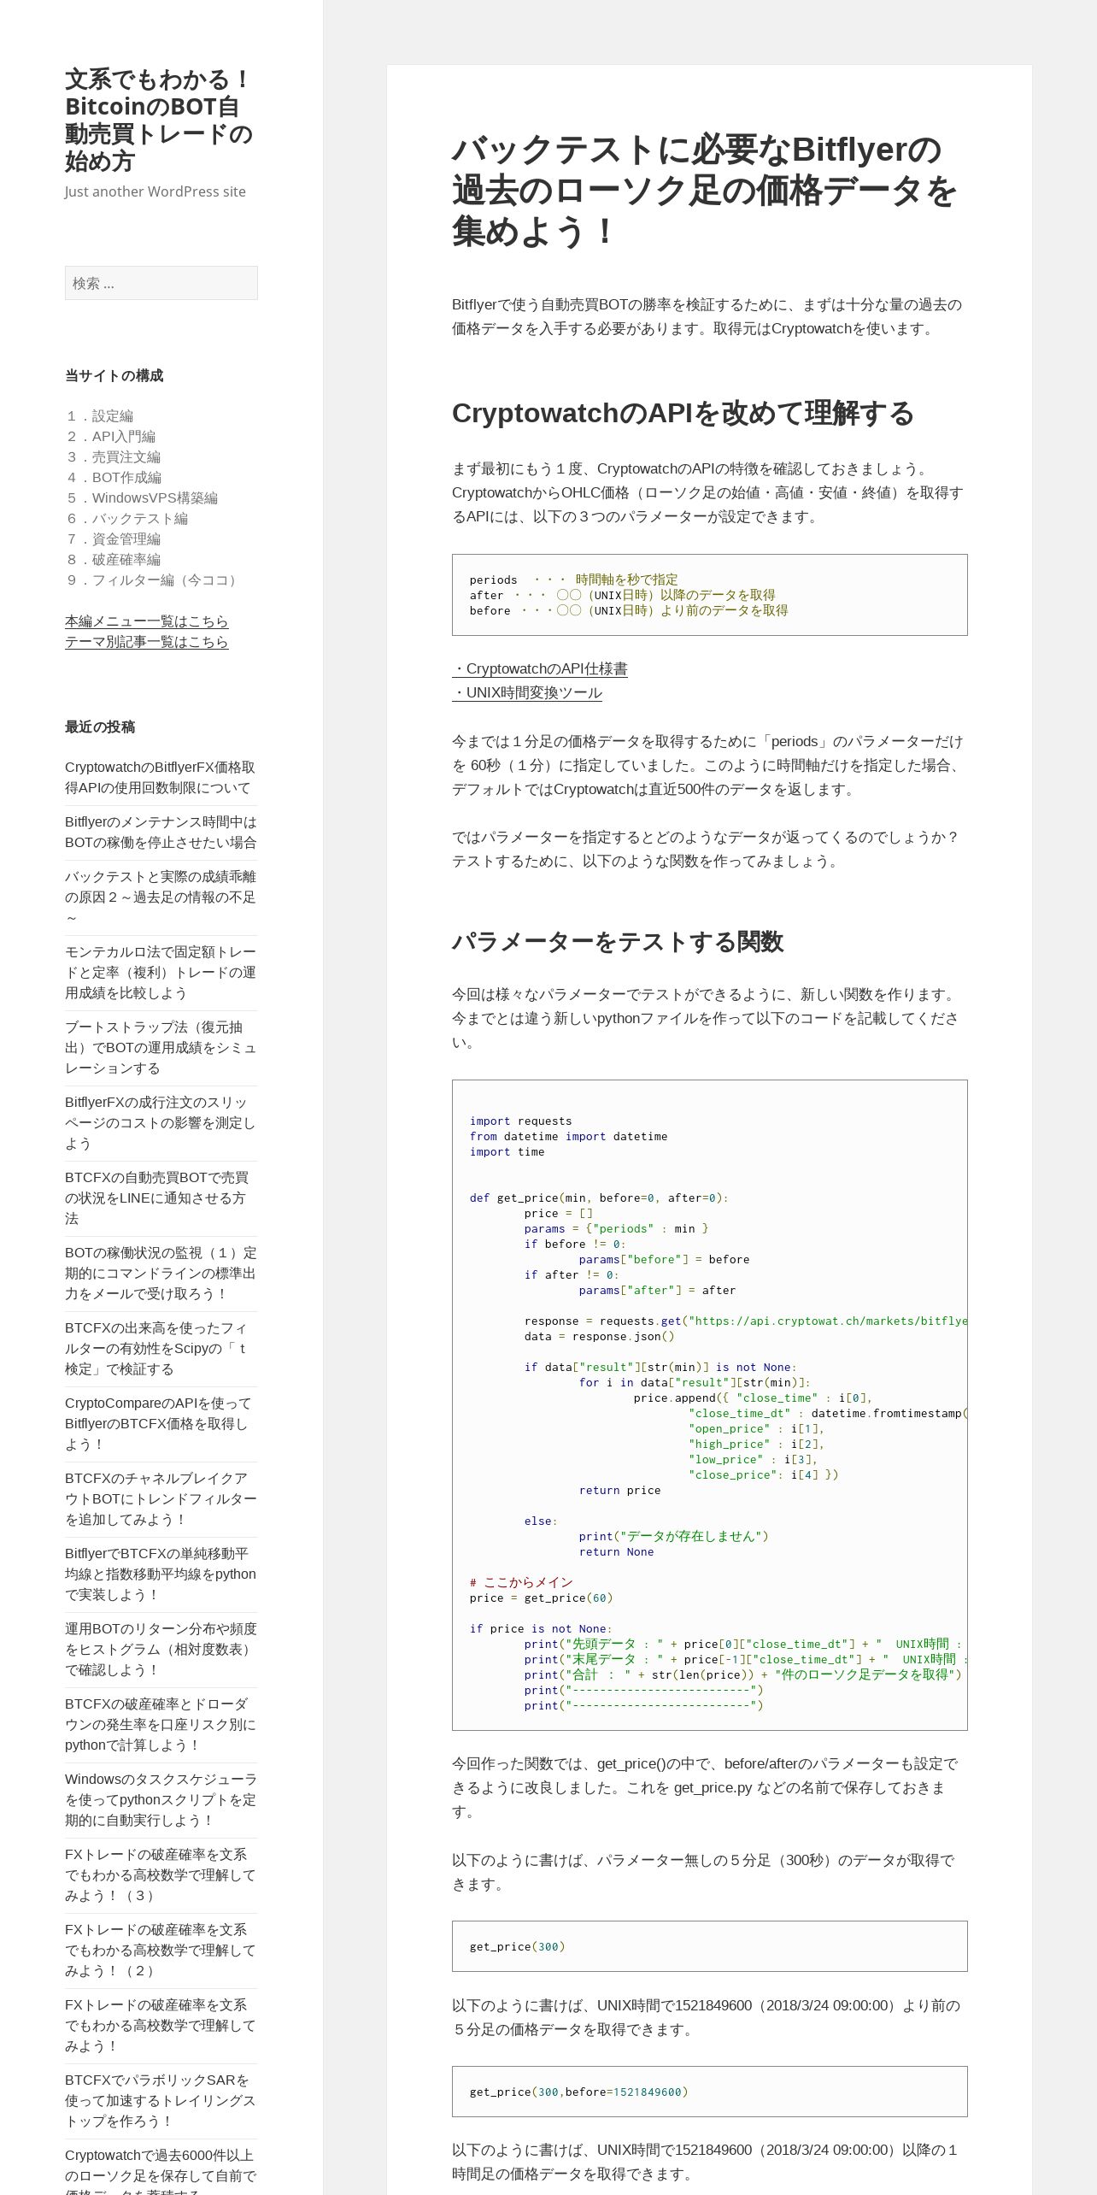1097x2195 pixels.
Task: Open menu item ５．WindowsVPS構築編
Action: 141,498
